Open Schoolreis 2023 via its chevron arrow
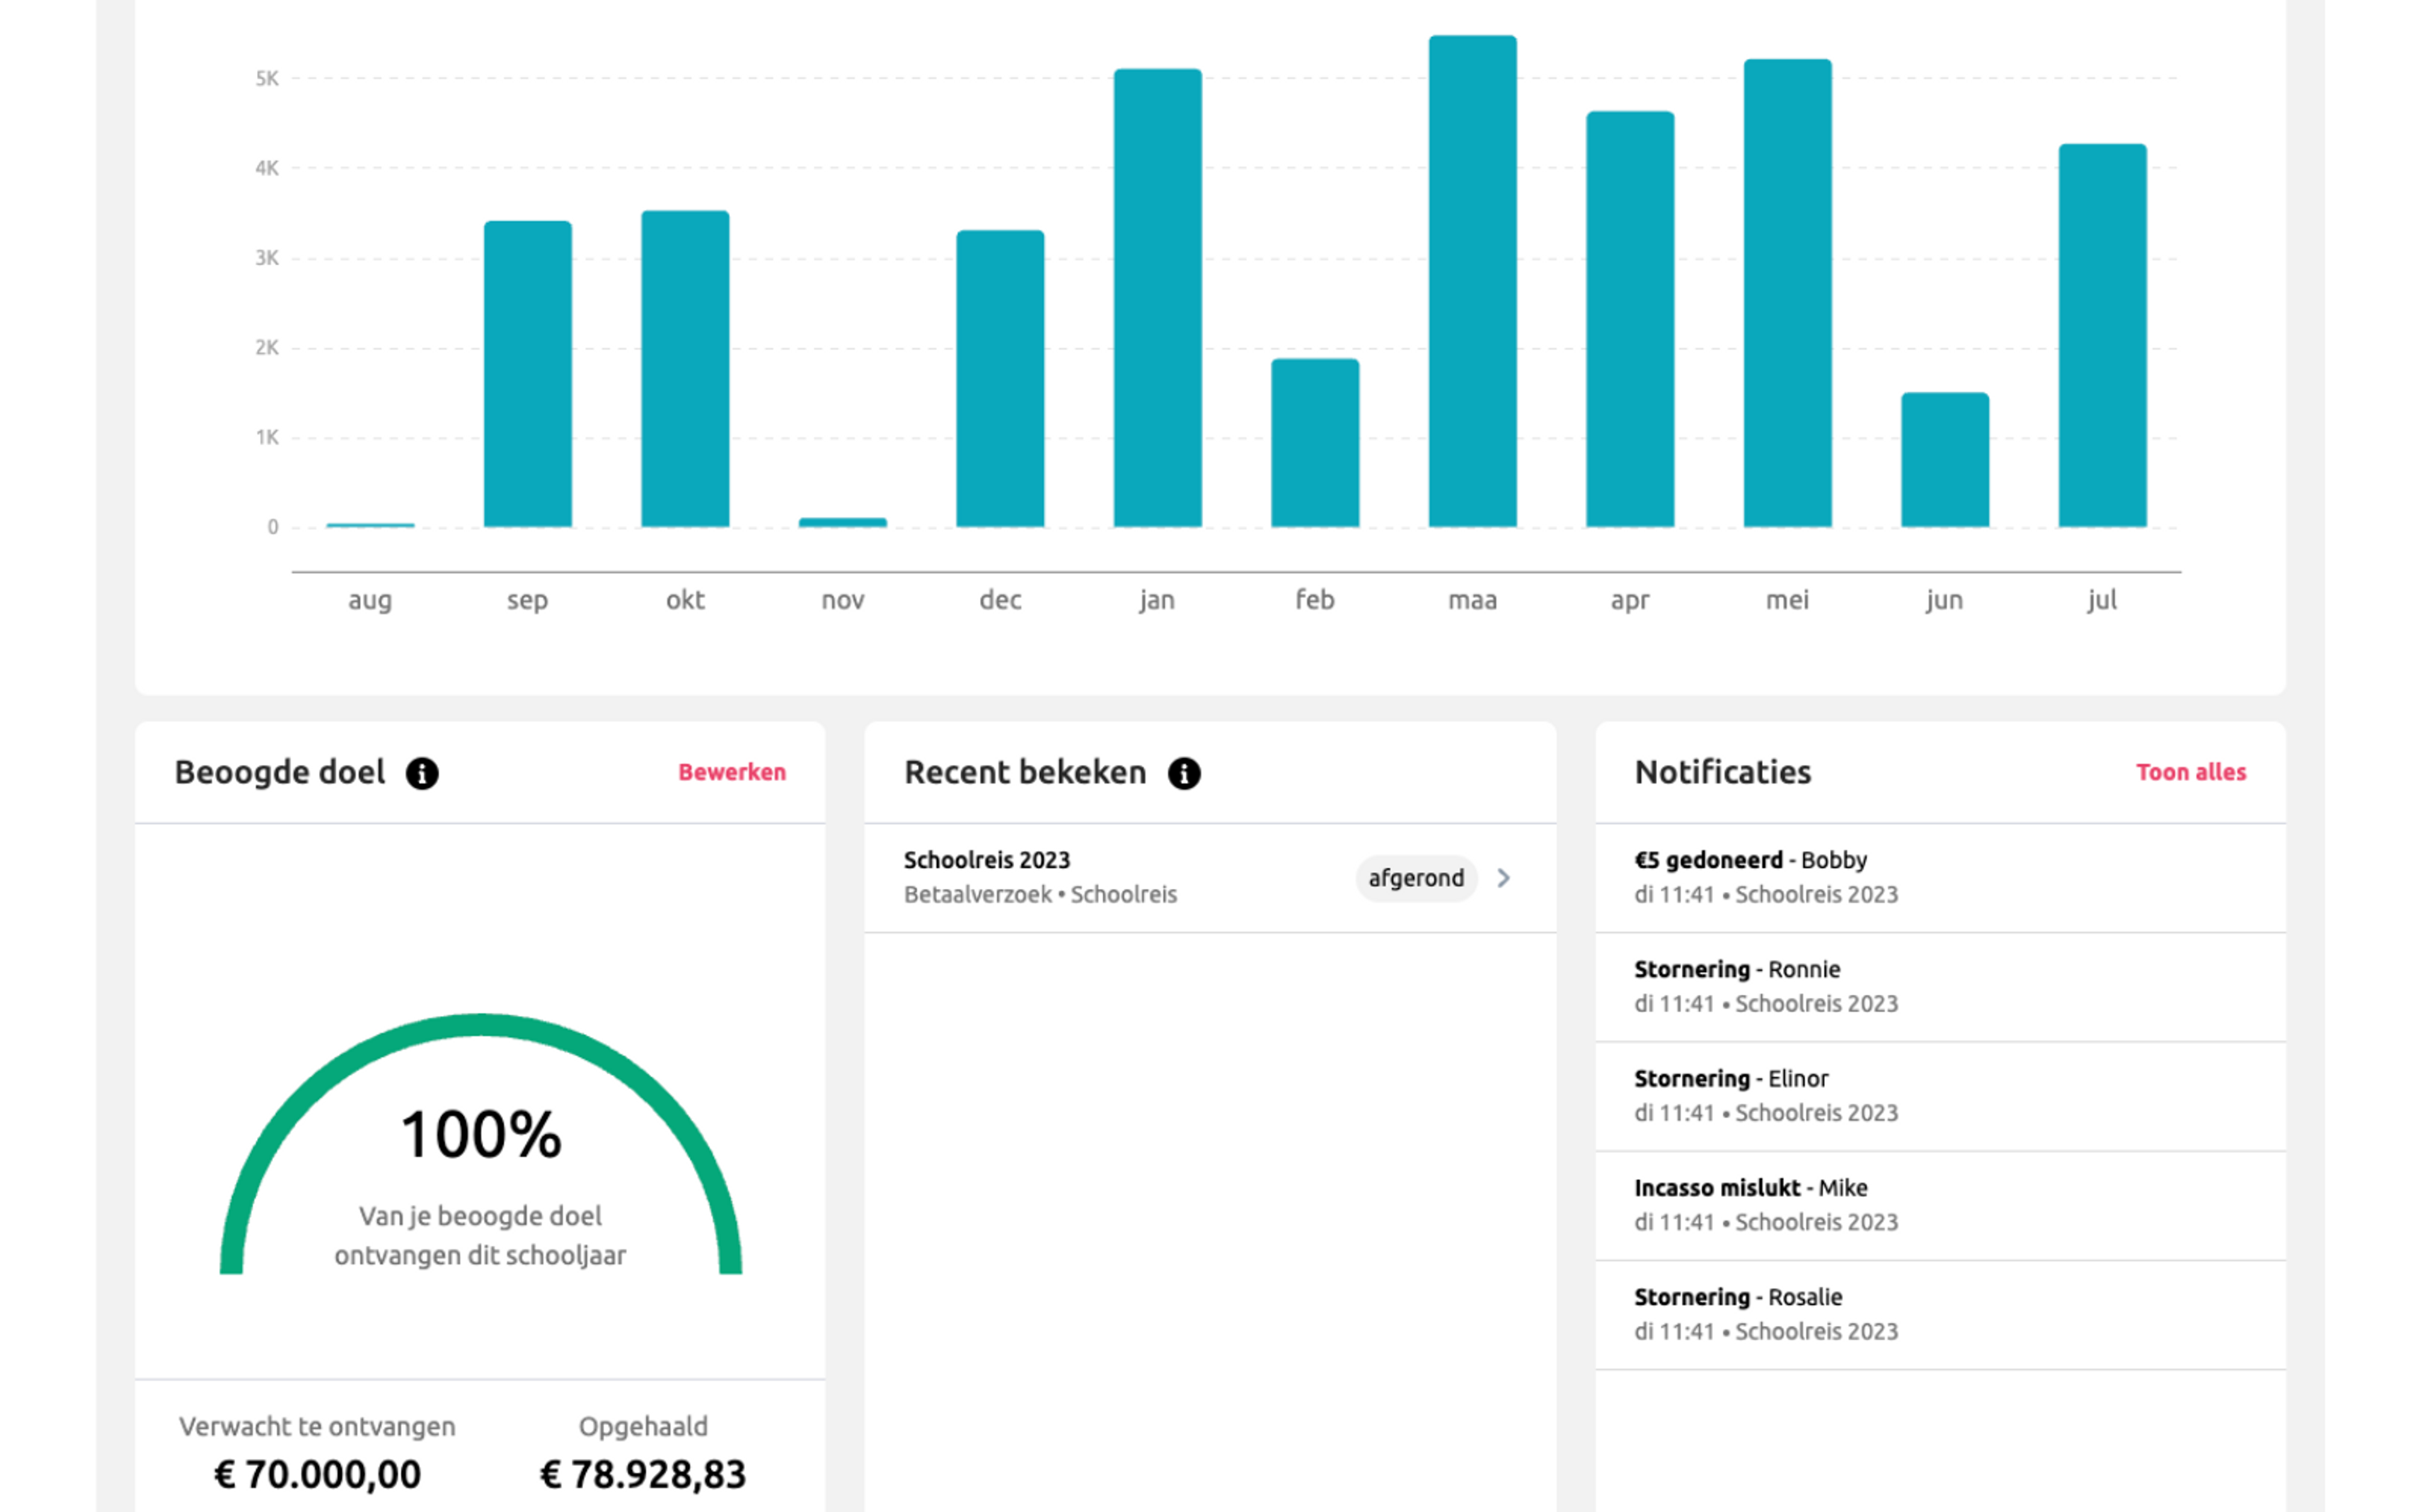The width and height of the screenshot is (2420, 1512). point(1503,878)
